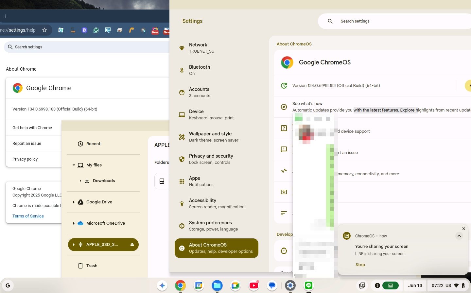This screenshot has height=293, width=471.
Task: Eject the APPLE_SSD drive in Files
Action: coord(132,245)
